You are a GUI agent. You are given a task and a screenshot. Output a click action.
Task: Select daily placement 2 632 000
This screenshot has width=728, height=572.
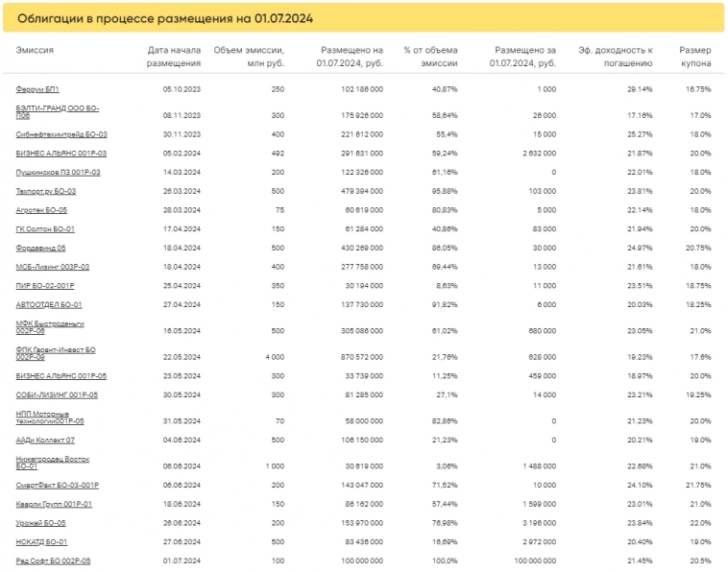pos(539,154)
